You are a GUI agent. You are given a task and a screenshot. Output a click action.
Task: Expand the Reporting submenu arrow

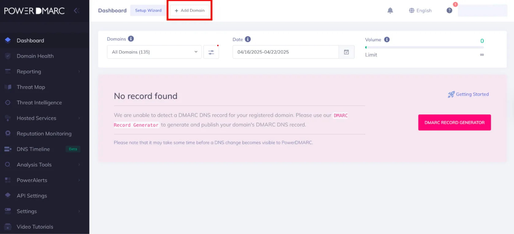[x=79, y=72]
